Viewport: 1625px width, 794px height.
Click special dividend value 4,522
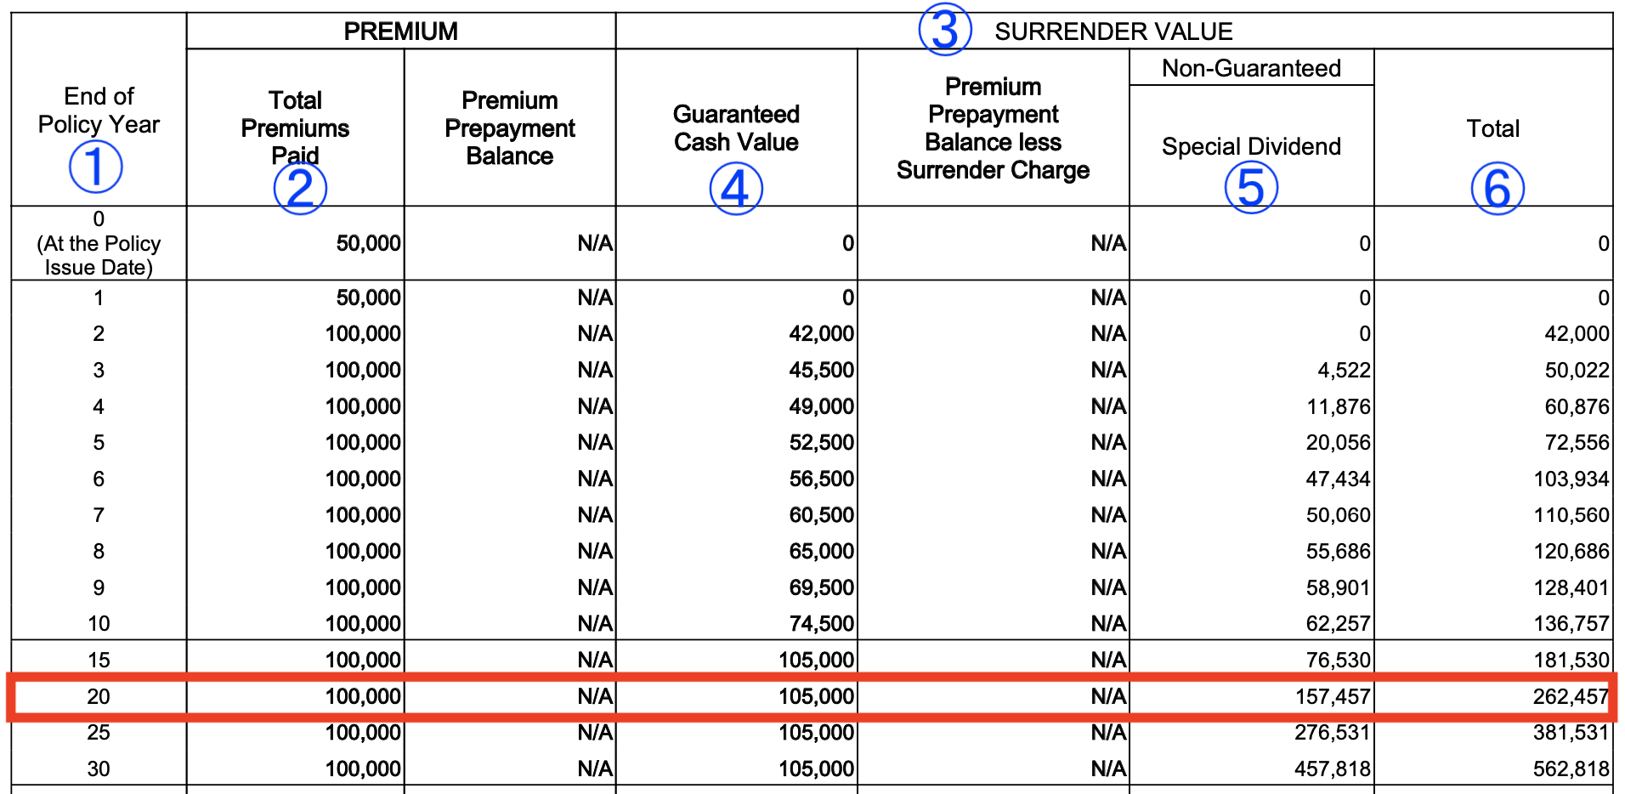(1344, 370)
